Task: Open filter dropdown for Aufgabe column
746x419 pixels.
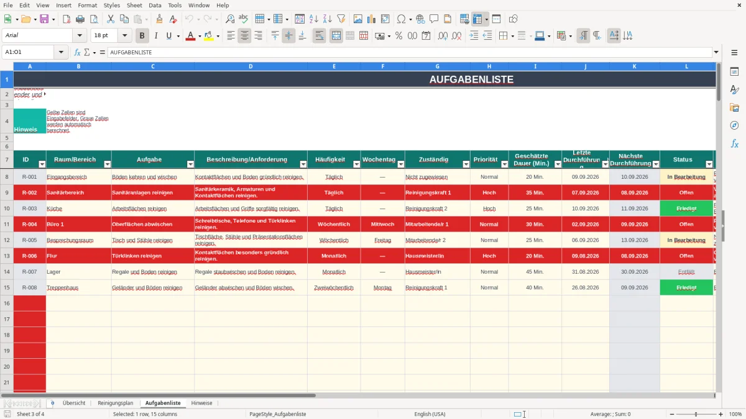Action: [x=190, y=164]
